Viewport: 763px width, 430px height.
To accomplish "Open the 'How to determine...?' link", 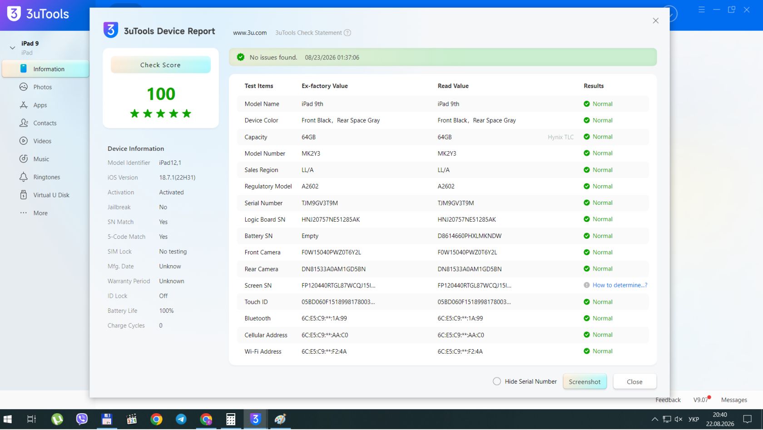I will (620, 285).
